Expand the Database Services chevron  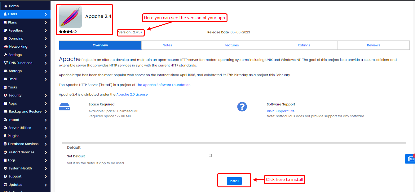(46, 144)
